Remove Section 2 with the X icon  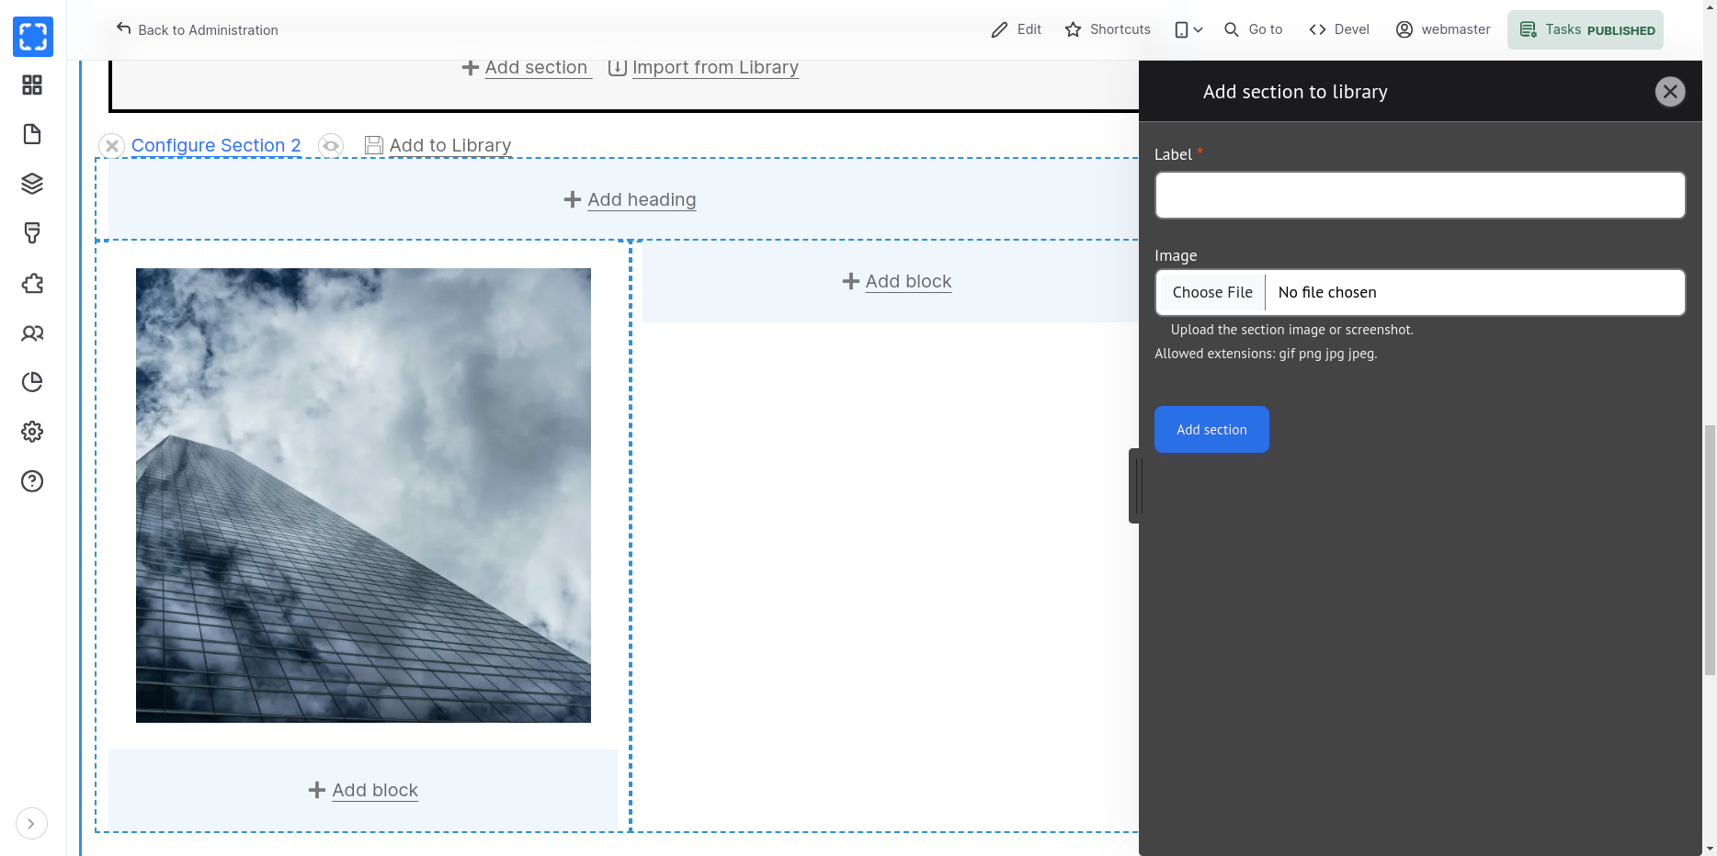tap(111, 146)
